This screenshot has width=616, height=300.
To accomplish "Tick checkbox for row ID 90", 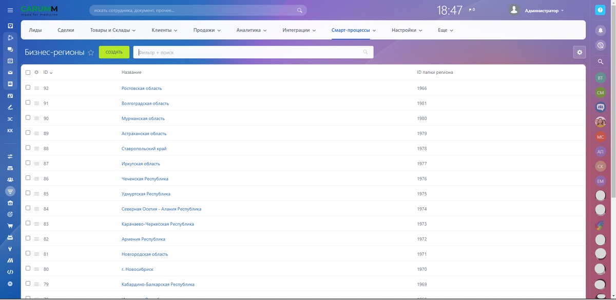I will pyautogui.click(x=28, y=118).
